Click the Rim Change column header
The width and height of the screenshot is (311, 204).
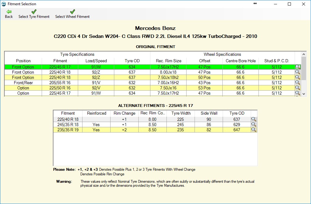click(124, 113)
